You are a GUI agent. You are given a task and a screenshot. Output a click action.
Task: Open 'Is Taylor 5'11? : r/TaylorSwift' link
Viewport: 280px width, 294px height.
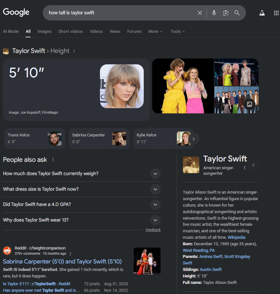point(37,284)
